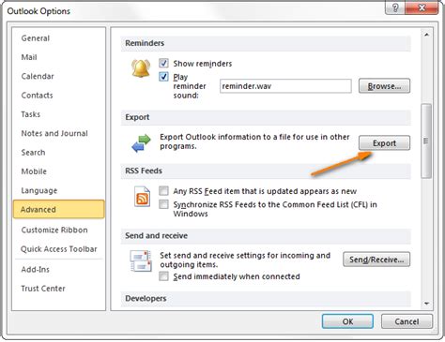Enable Synchronize RSS Feeds to Common Feed List

(163, 204)
